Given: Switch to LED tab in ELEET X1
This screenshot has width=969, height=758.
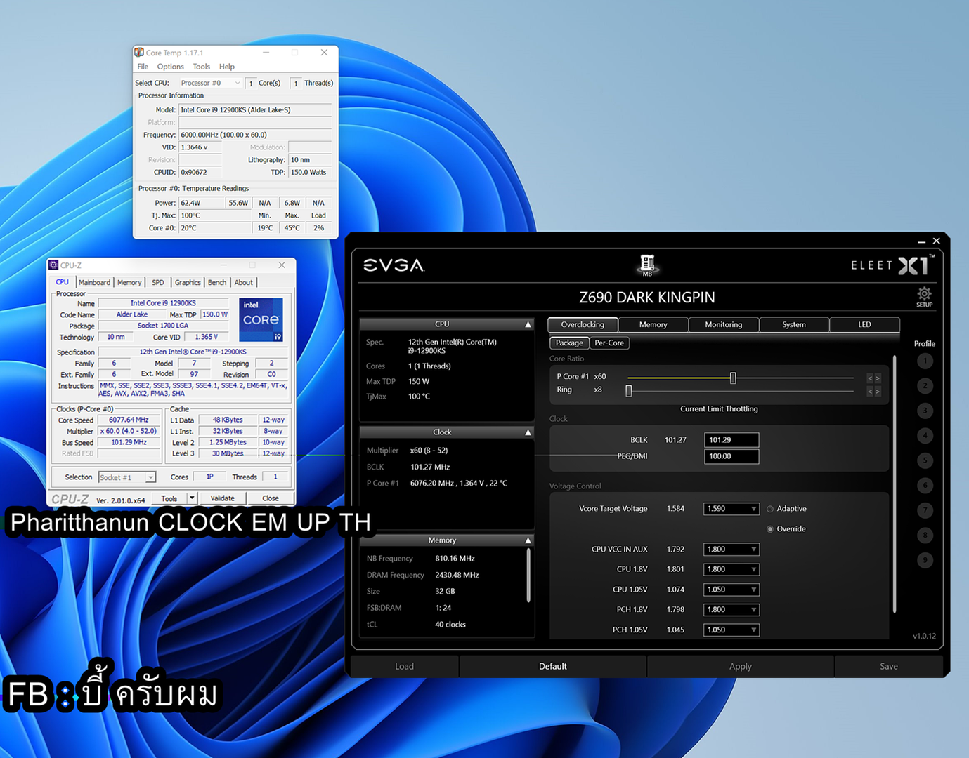Looking at the screenshot, I should tap(864, 324).
